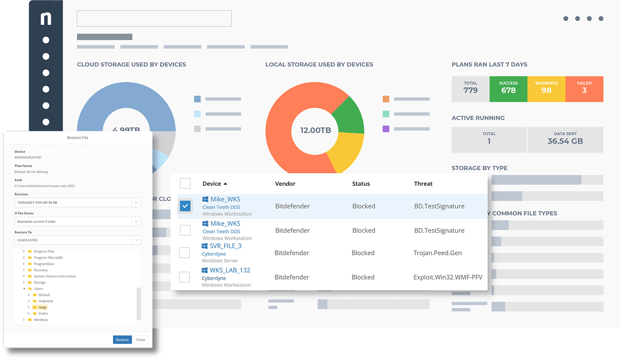
Task: Click the ninja folder icon
Action: tap(35, 307)
